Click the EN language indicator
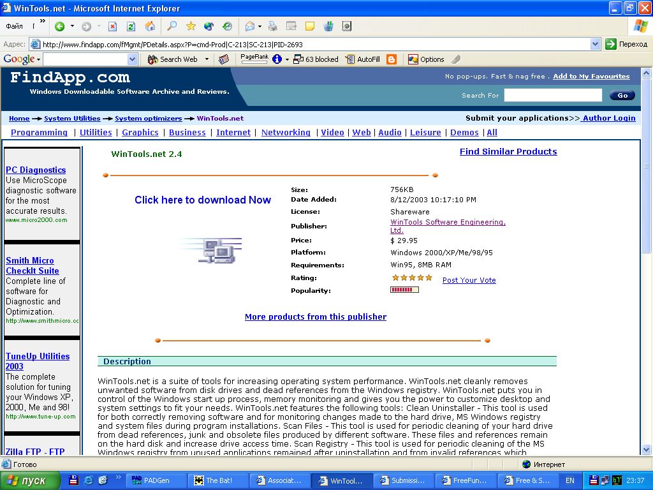 tap(569, 480)
